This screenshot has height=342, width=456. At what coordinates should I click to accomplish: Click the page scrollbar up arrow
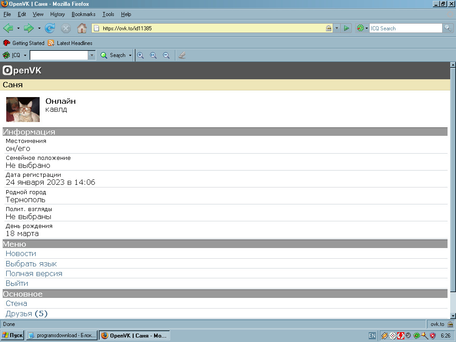[453, 65]
